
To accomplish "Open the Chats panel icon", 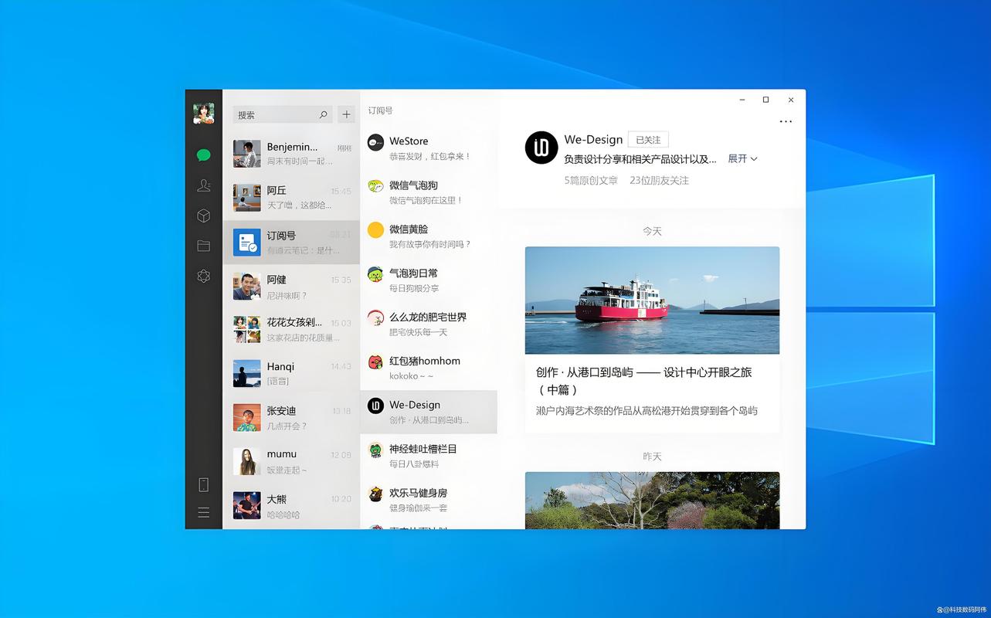I will (203, 154).
